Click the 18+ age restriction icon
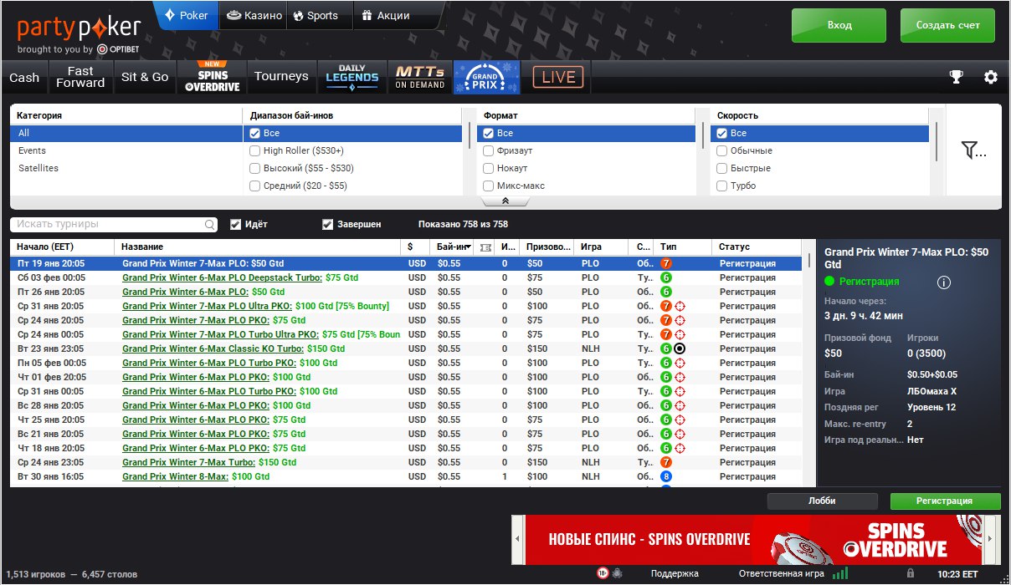Image resolution: width=1011 pixels, height=585 pixels. point(602,573)
